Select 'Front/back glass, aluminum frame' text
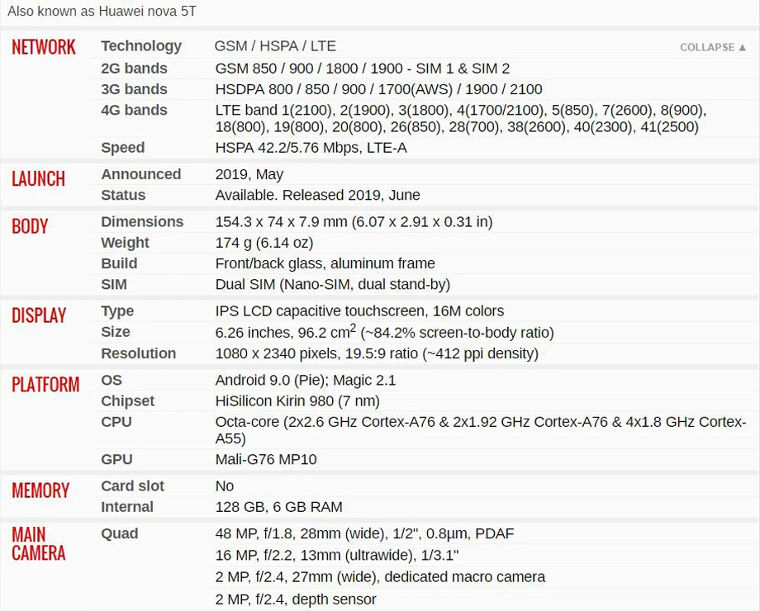Viewport: 760px width, 611px height. 325,263
